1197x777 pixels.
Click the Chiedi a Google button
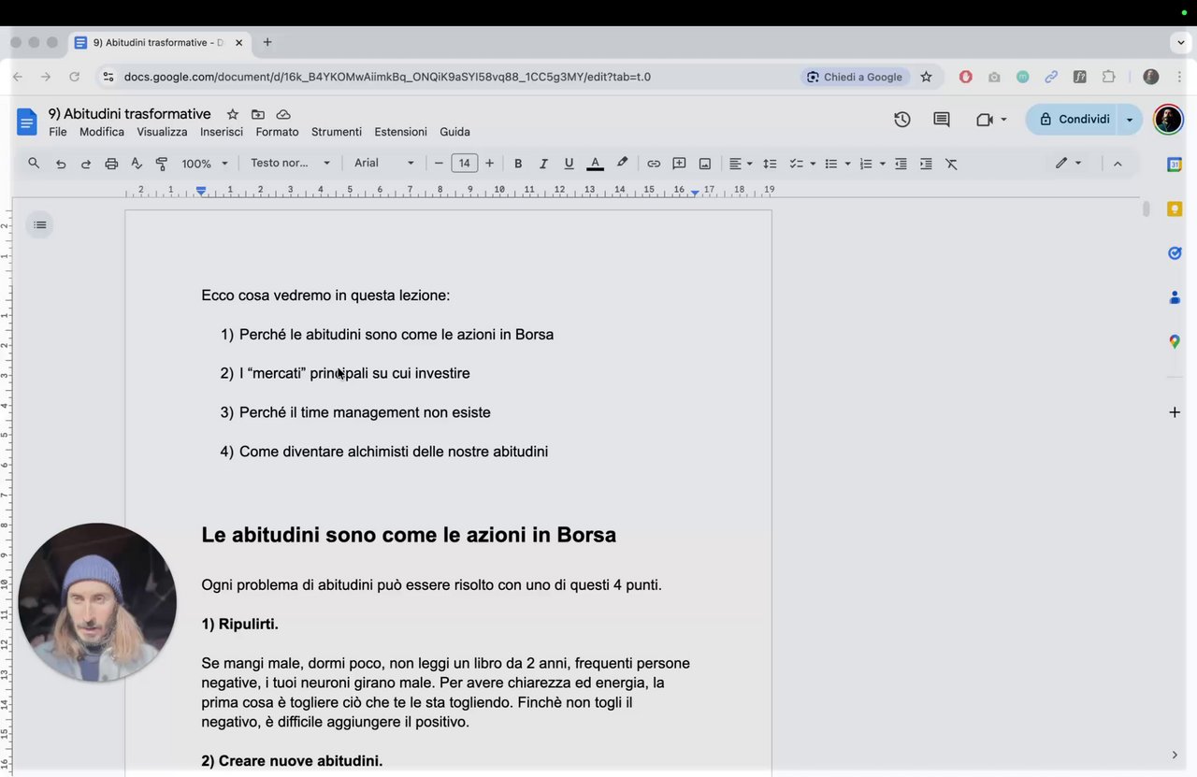click(x=854, y=77)
